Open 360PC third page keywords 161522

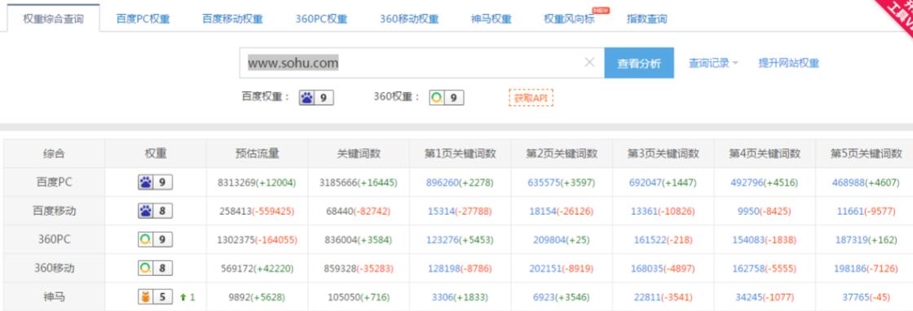(x=649, y=239)
